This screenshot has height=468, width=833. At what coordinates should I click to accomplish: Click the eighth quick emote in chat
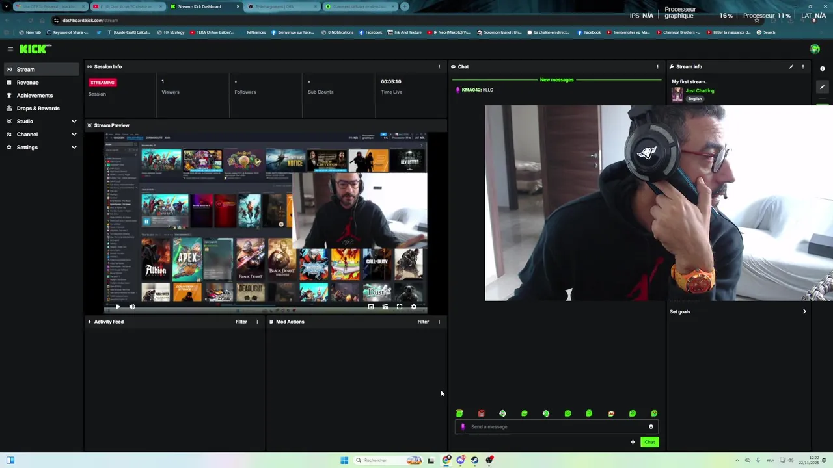(x=611, y=413)
